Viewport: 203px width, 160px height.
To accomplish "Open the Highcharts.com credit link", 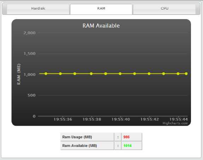I will click(175, 123).
